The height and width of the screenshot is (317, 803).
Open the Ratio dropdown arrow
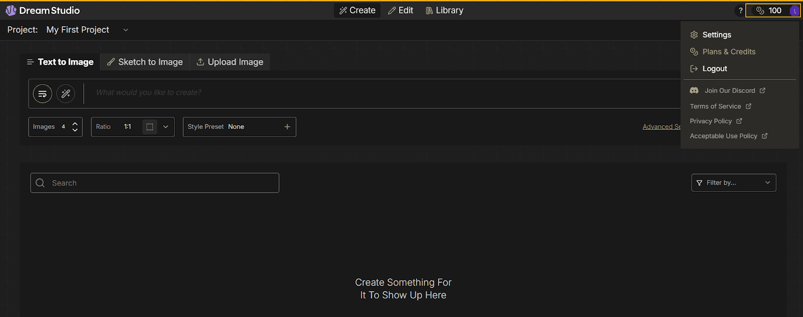pyautogui.click(x=166, y=127)
